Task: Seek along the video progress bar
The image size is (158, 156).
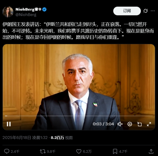Action: [79, 116]
